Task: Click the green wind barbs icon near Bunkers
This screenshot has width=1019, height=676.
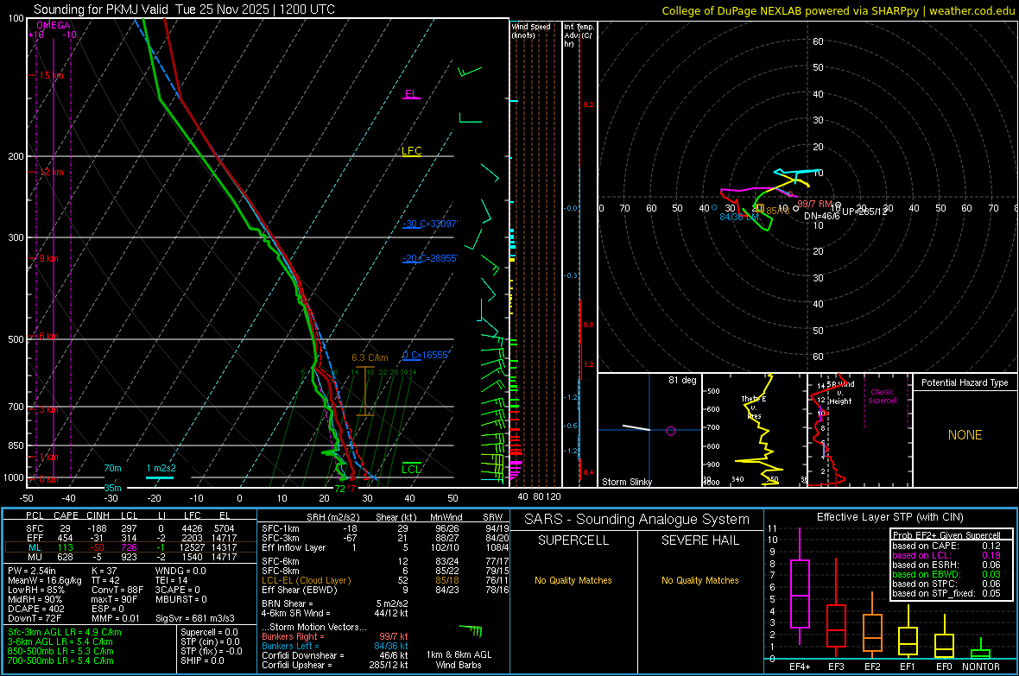Action: coord(472,630)
